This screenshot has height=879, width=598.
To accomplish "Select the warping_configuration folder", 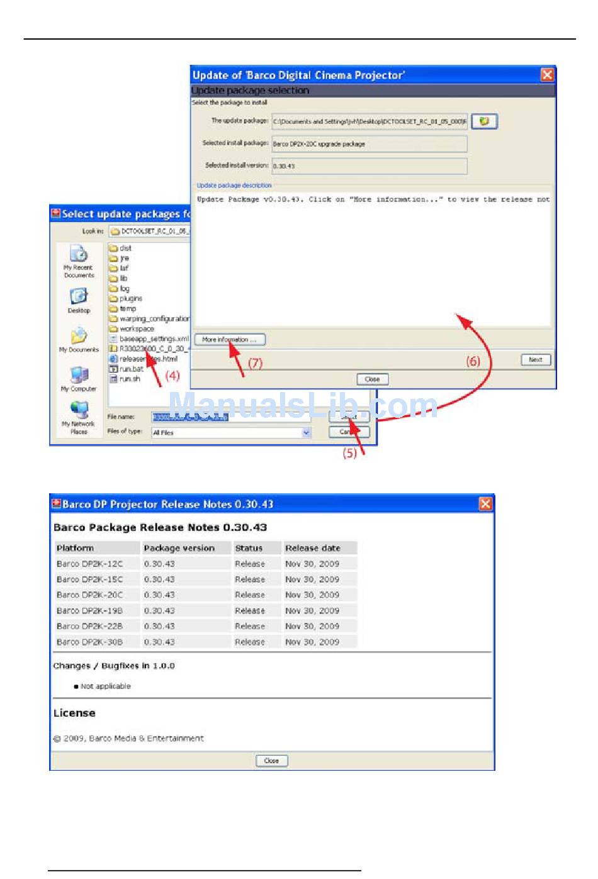I will [x=149, y=318].
